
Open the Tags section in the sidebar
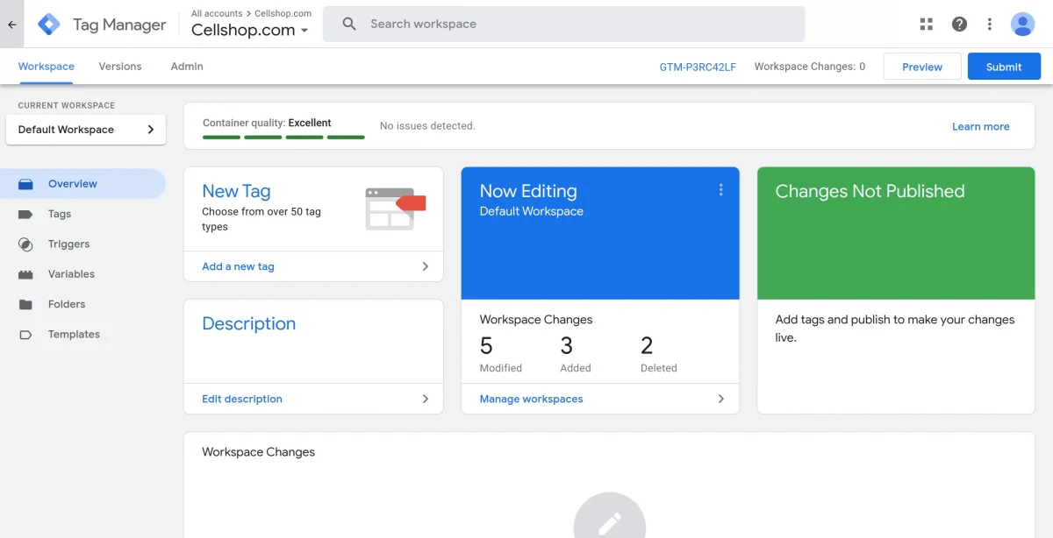click(x=59, y=214)
